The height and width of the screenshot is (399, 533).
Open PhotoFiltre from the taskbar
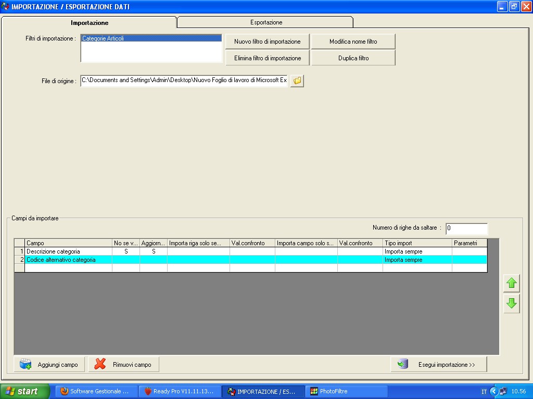[x=347, y=391]
